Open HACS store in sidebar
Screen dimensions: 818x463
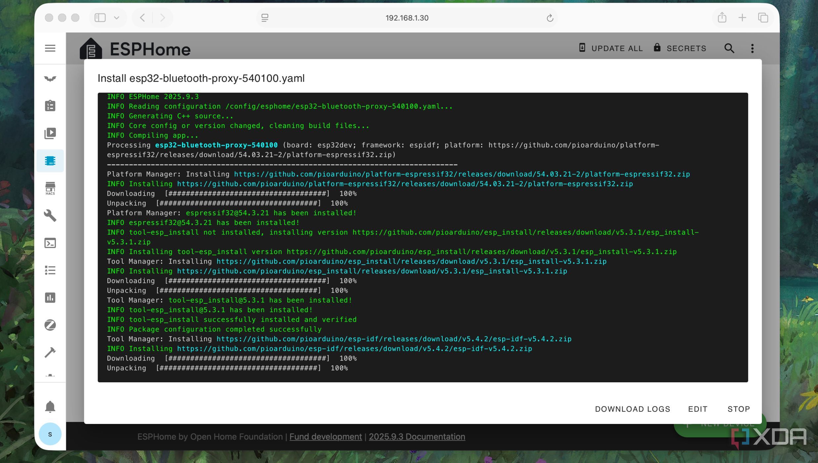pyautogui.click(x=50, y=189)
